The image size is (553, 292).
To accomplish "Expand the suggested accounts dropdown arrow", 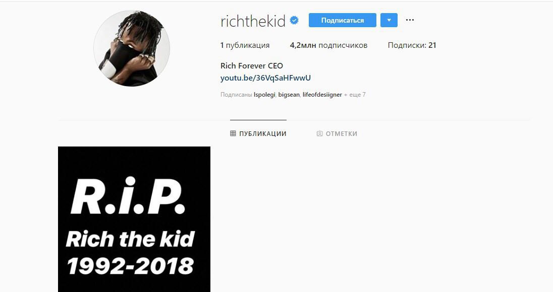I will tap(389, 20).
